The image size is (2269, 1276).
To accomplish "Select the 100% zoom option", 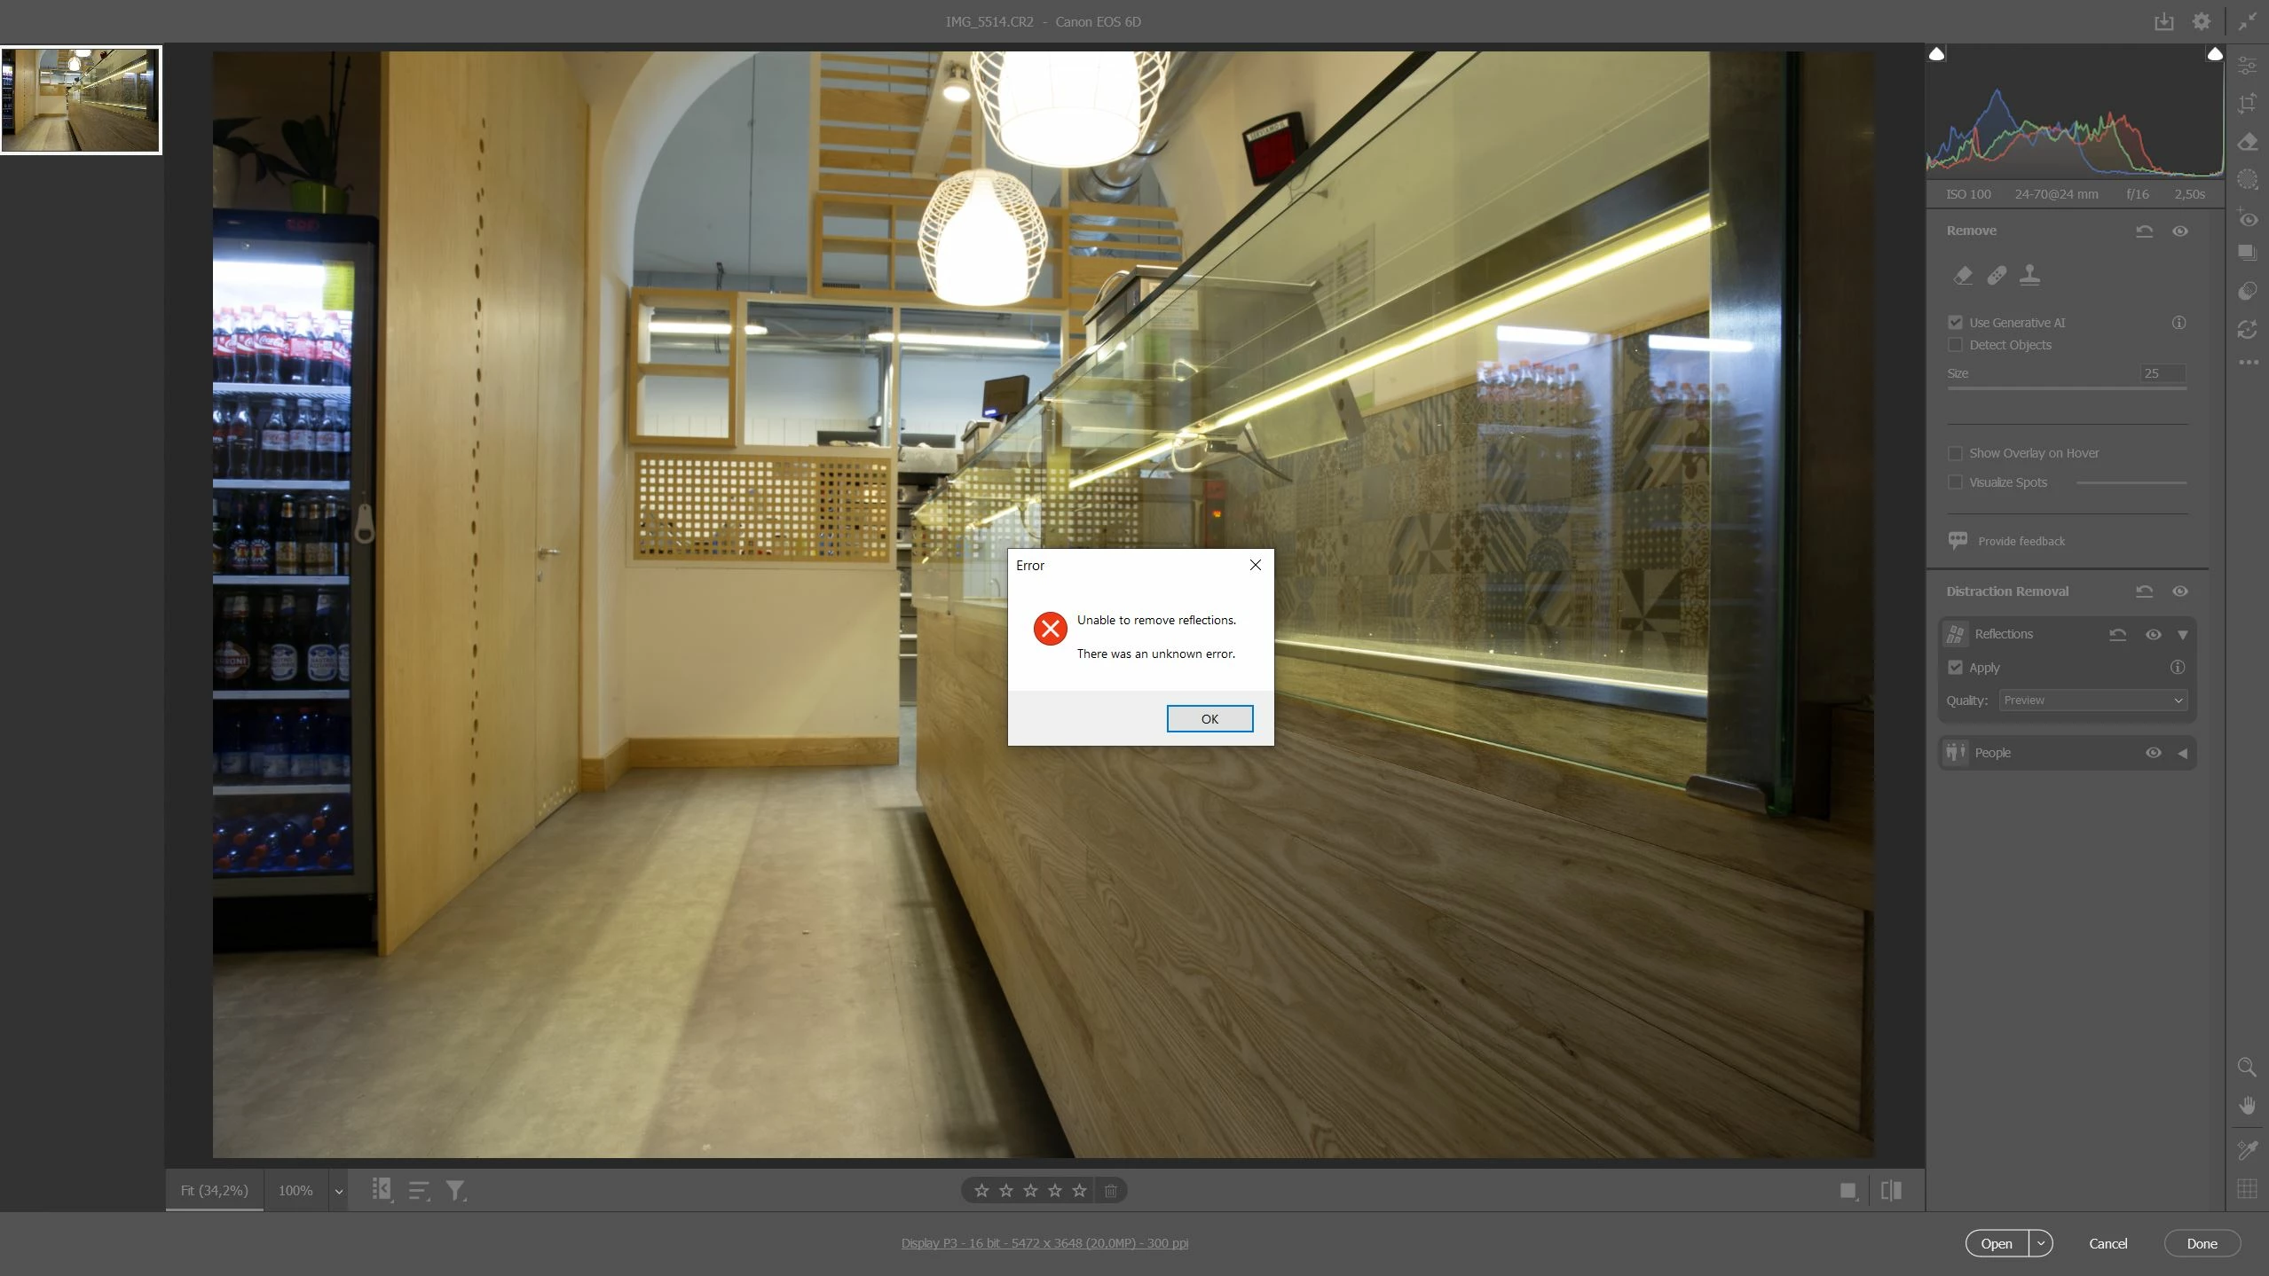I will click(295, 1191).
